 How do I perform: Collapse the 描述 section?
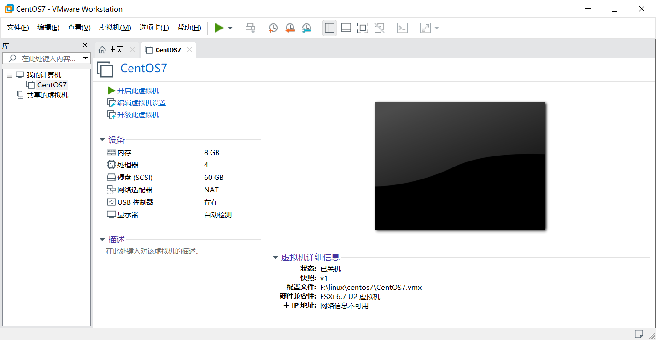[102, 240]
